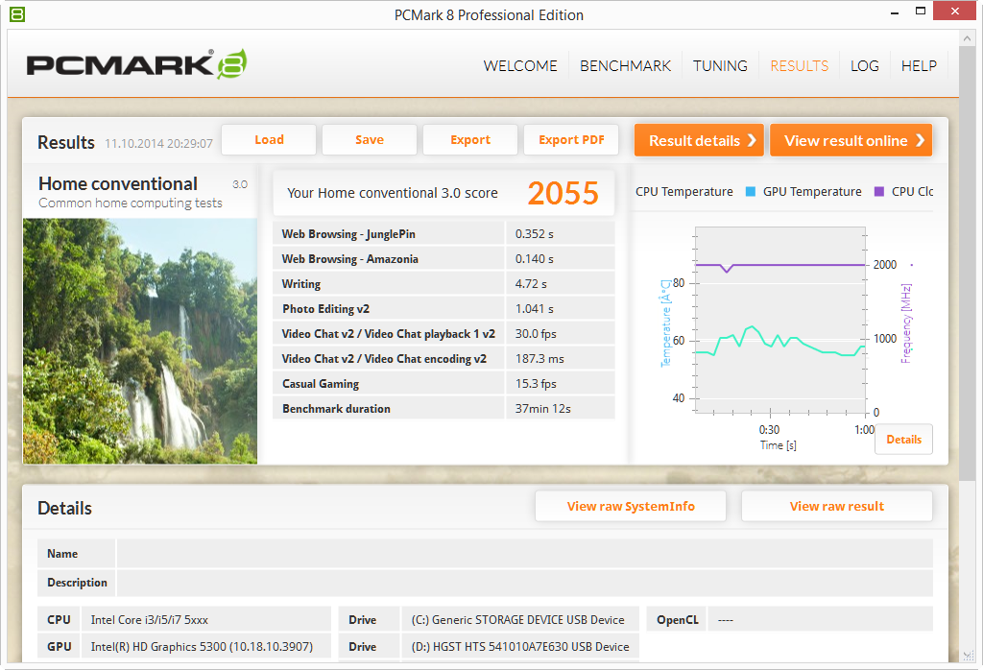The image size is (983, 670).
Task: Click the PCMark 8 logo
Action: pyautogui.click(x=136, y=64)
